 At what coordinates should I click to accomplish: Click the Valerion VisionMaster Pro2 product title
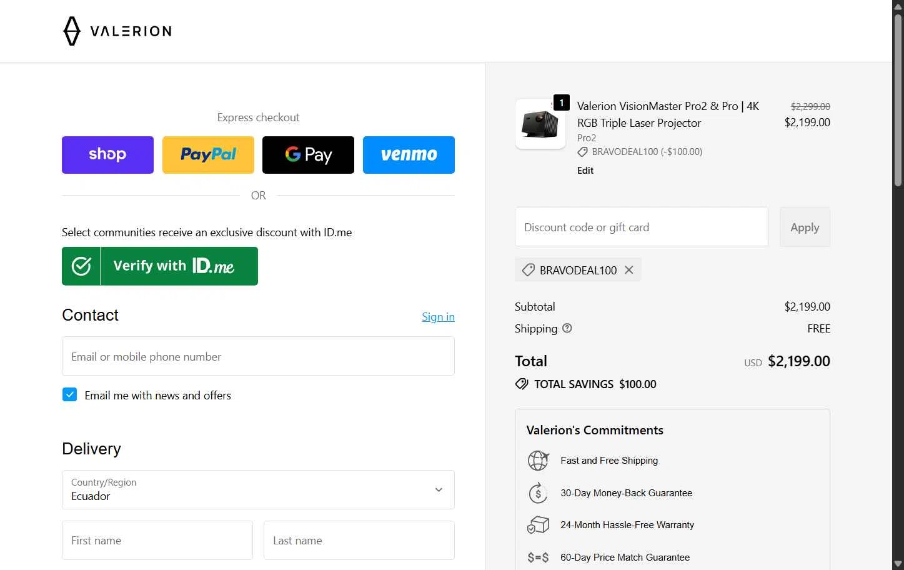pyautogui.click(x=668, y=114)
